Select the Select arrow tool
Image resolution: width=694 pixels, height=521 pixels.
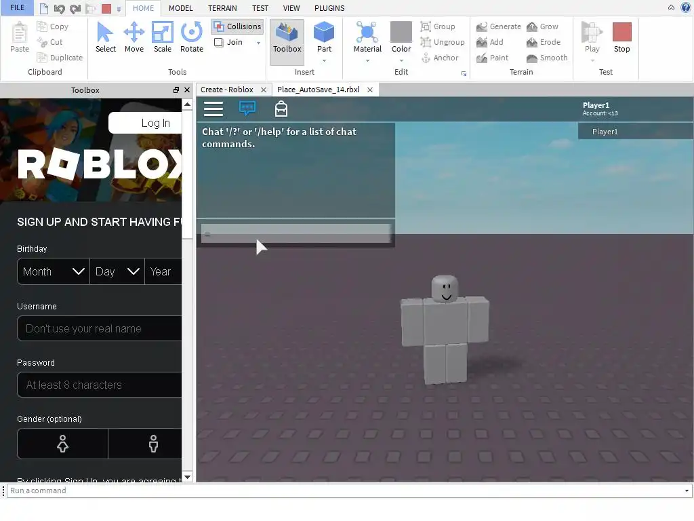105,37
